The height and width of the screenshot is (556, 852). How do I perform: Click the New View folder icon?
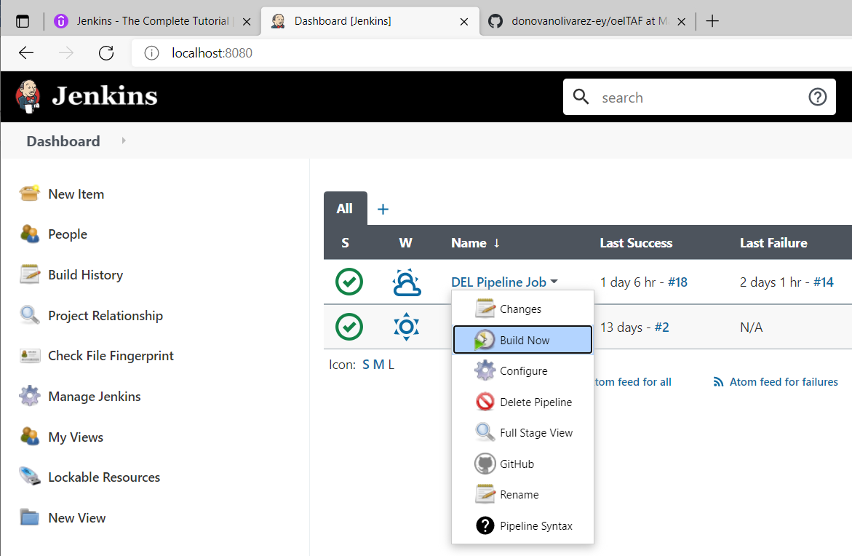(29, 517)
